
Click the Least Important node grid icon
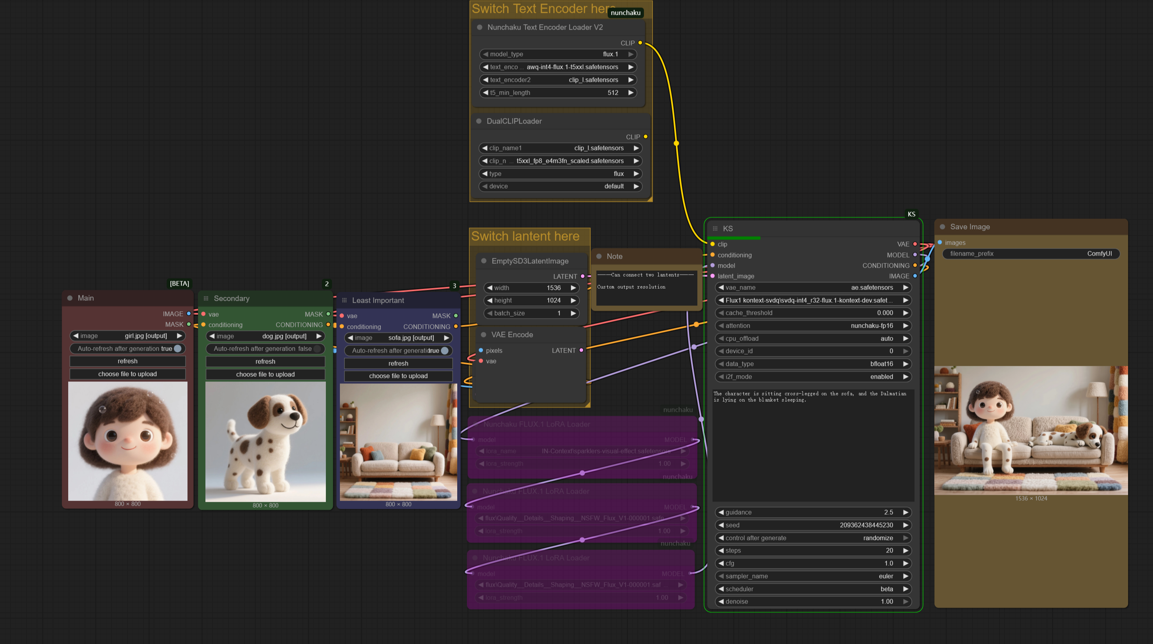(344, 300)
